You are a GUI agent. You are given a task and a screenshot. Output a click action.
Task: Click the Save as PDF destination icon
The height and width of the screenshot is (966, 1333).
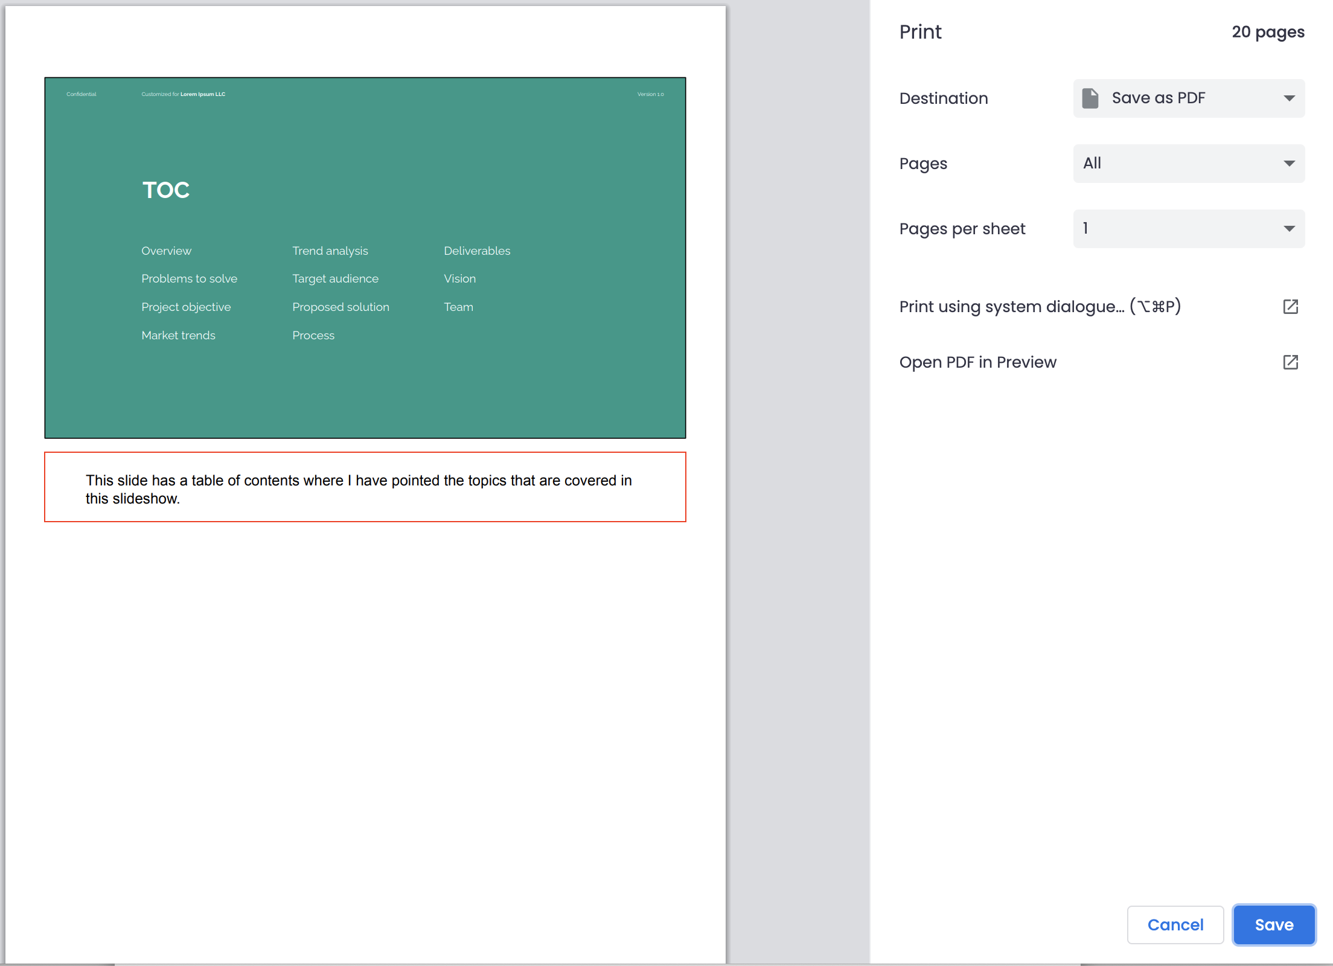click(x=1093, y=98)
